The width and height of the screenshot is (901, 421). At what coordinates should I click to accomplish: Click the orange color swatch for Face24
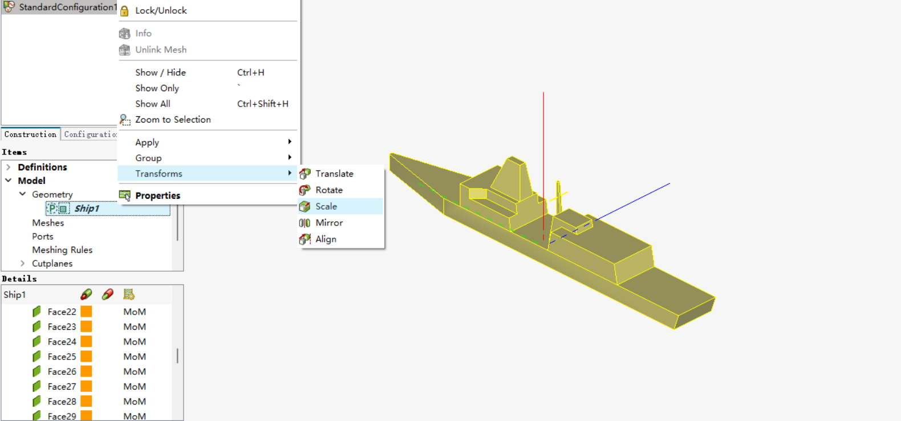86,342
